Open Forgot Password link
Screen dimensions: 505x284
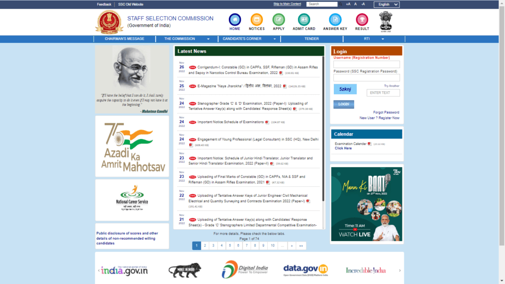click(x=386, y=112)
